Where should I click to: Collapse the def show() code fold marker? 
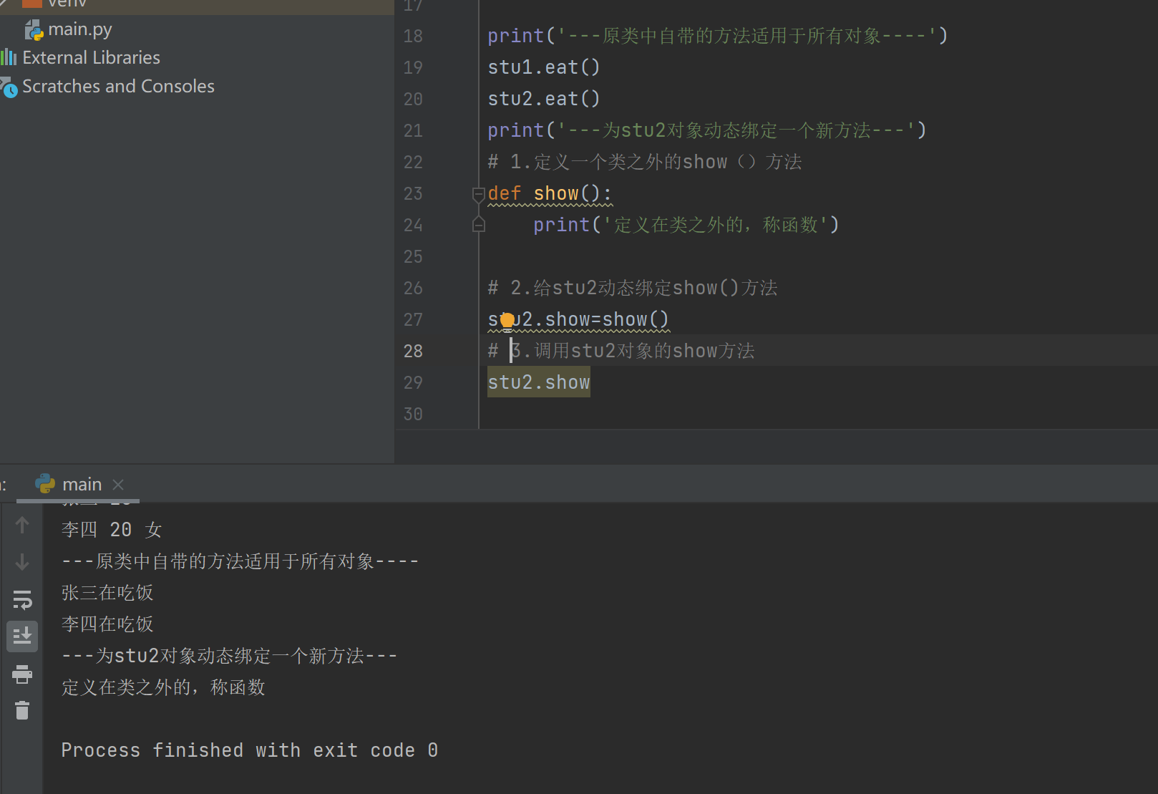click(479, 194)
